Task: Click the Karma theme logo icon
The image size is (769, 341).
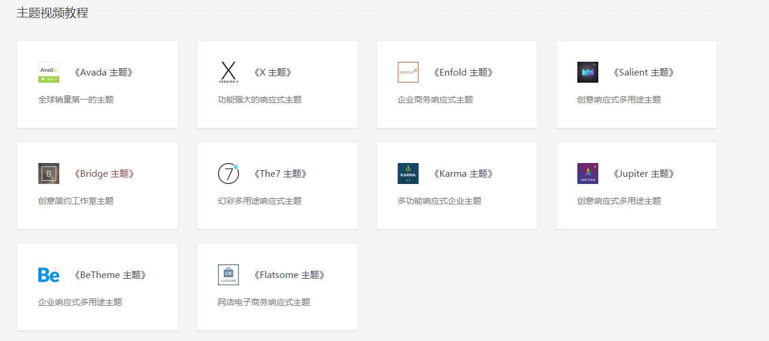Action: 408,173
